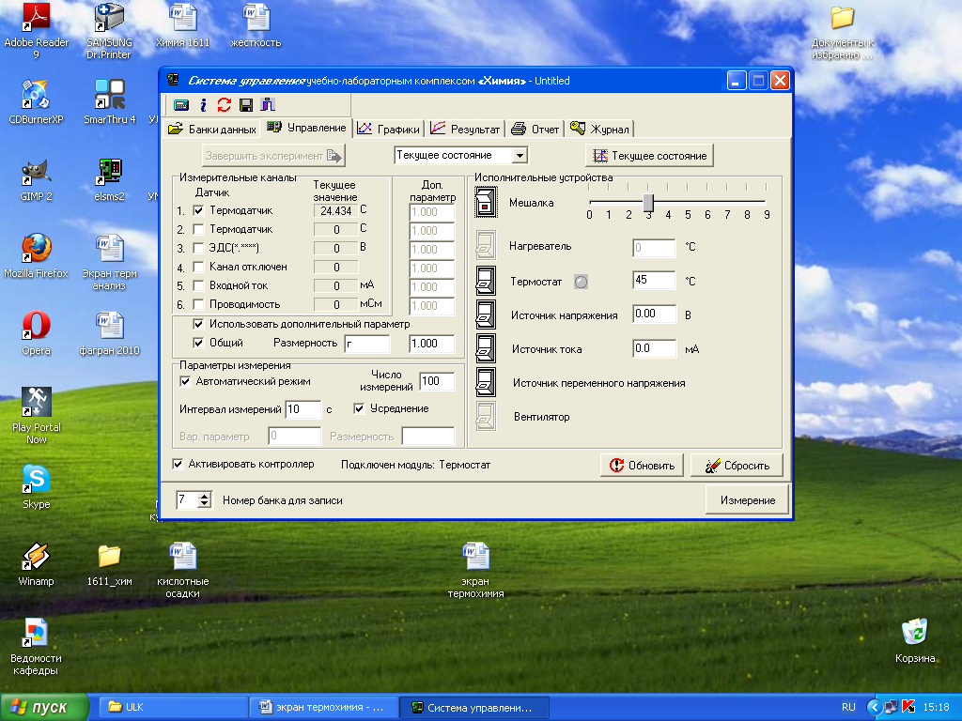The height and width of the screenshot is (721, 962).
Task: Click the Источник напряжения value field
Action: click(x=654, y=314)
